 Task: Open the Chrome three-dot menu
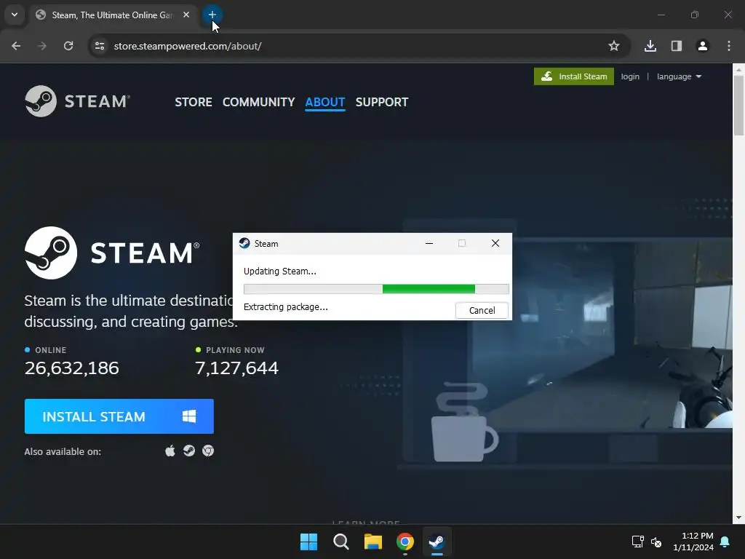point(729,46)
